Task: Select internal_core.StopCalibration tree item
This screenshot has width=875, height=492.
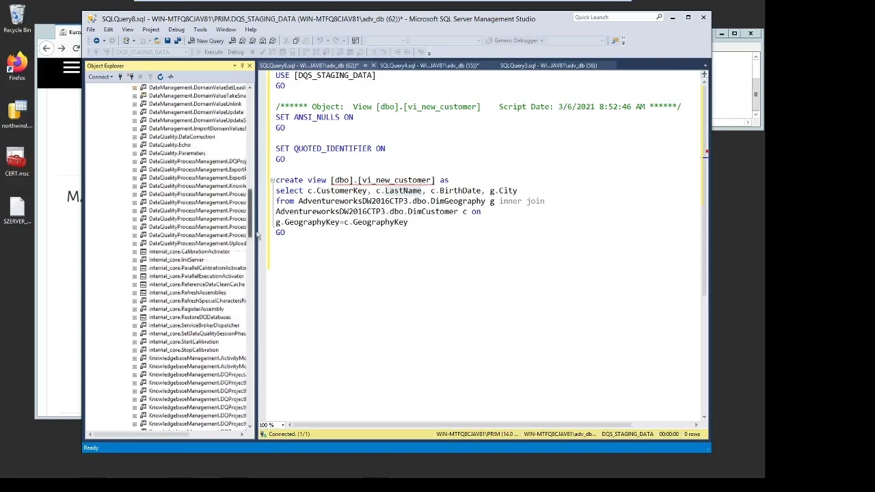Action: click(x=183, y=350)
